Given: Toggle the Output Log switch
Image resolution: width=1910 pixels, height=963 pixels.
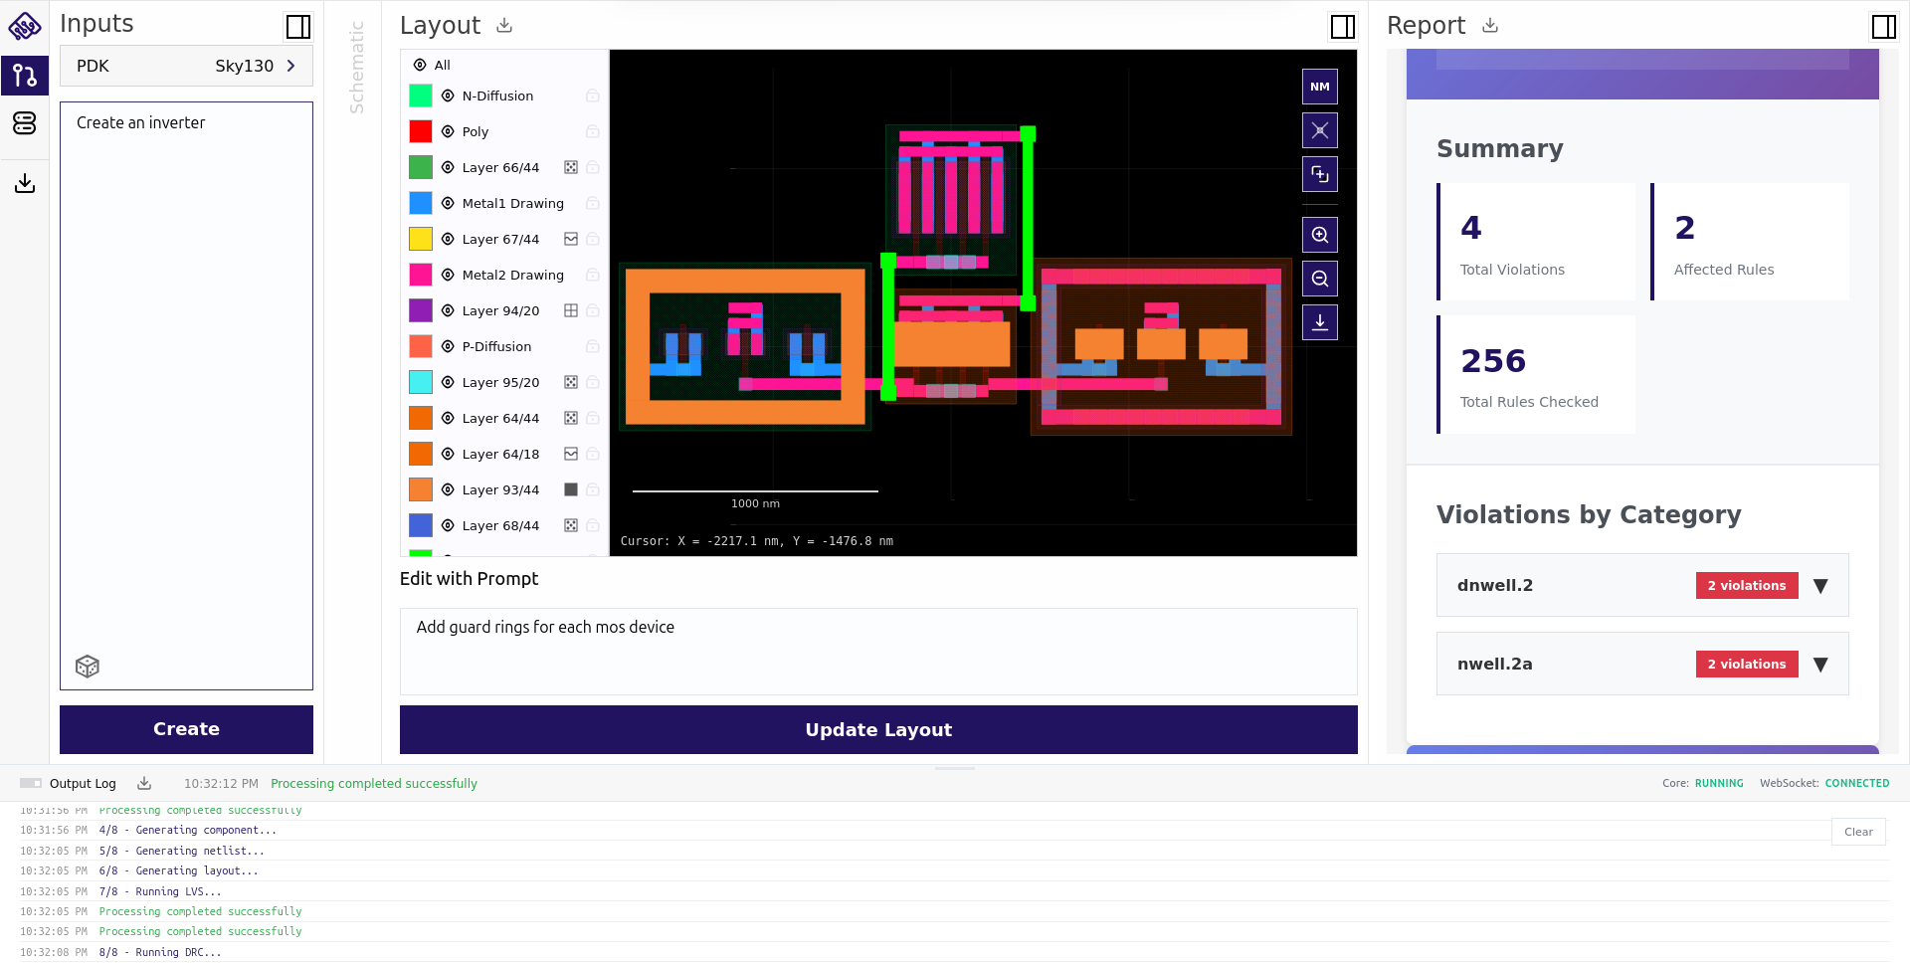Looking at the screenshot, I should click(31, 783).
